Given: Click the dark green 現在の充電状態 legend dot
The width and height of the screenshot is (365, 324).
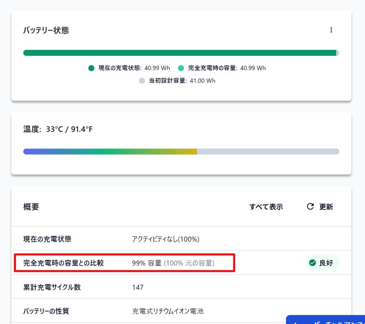Looking at the screenshot, I should coord(91,68).
